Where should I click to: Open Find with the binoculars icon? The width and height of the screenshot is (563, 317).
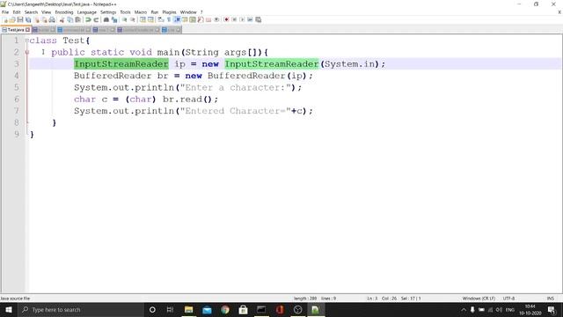[106, 19]
